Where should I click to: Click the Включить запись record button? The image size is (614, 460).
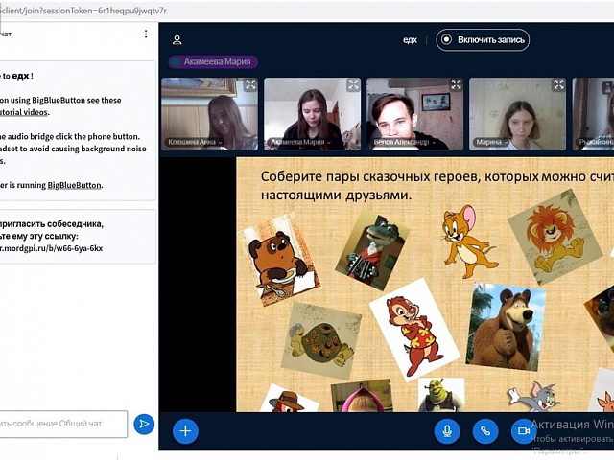click(x=483, y=40)
